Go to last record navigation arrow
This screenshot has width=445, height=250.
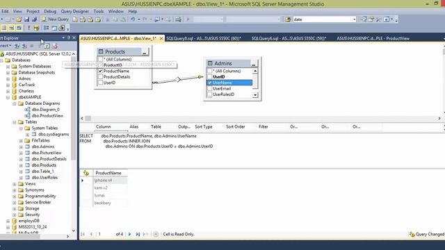point(138,234)
